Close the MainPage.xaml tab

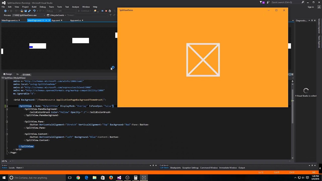[49, 20]
